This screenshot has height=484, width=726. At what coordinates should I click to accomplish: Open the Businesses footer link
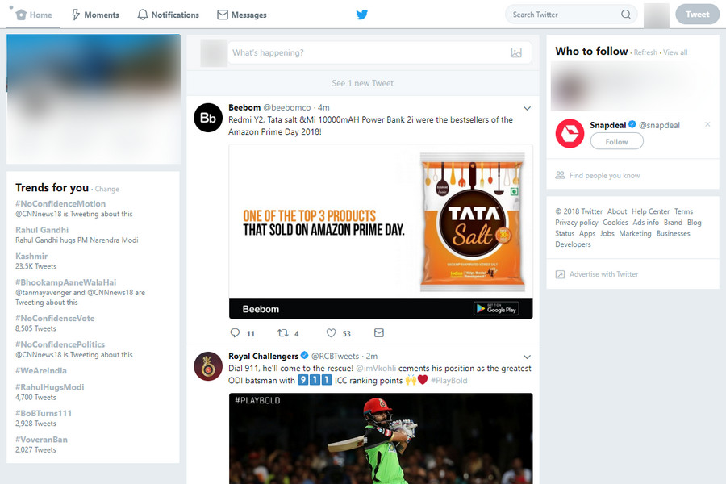pos(674,233)
